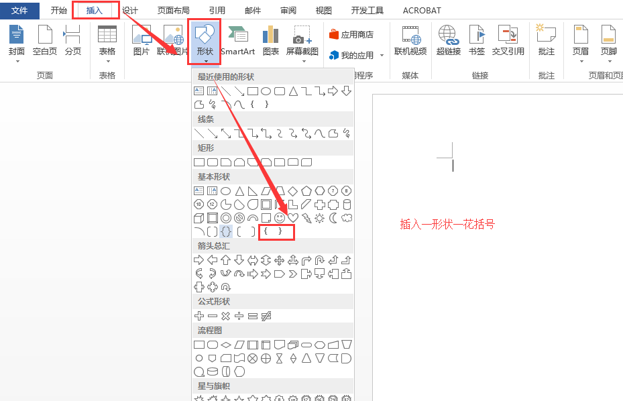Switch to the 视图 tab
The image size is (623, 401).
(x=323, y=10)
